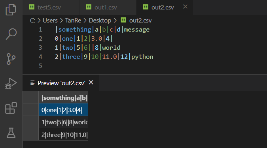Image resolution: width=267 pixels, height=148 pixels.
Task: Click the preview tab list icon
Action: coord(32,83)
